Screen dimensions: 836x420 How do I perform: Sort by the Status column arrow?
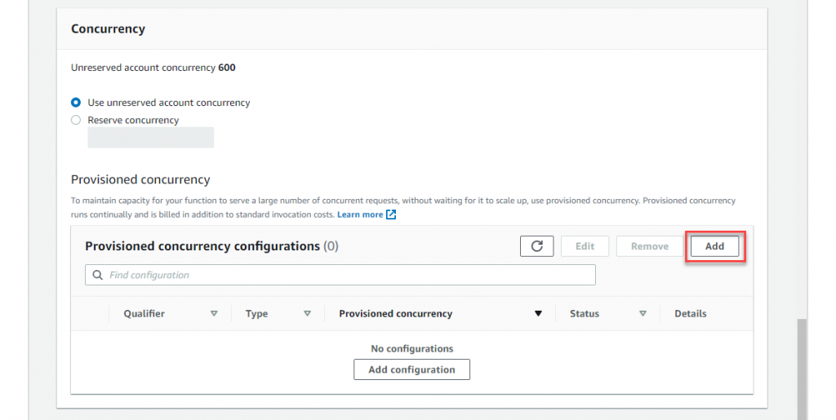click(643, 313)
